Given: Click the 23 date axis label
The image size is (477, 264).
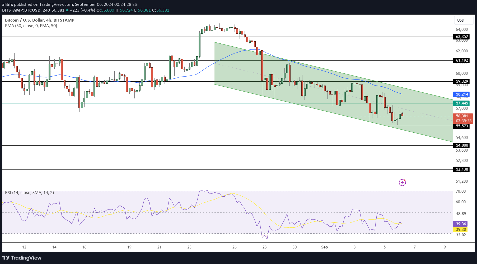Looking at the screenshot, I should (189, 247).
